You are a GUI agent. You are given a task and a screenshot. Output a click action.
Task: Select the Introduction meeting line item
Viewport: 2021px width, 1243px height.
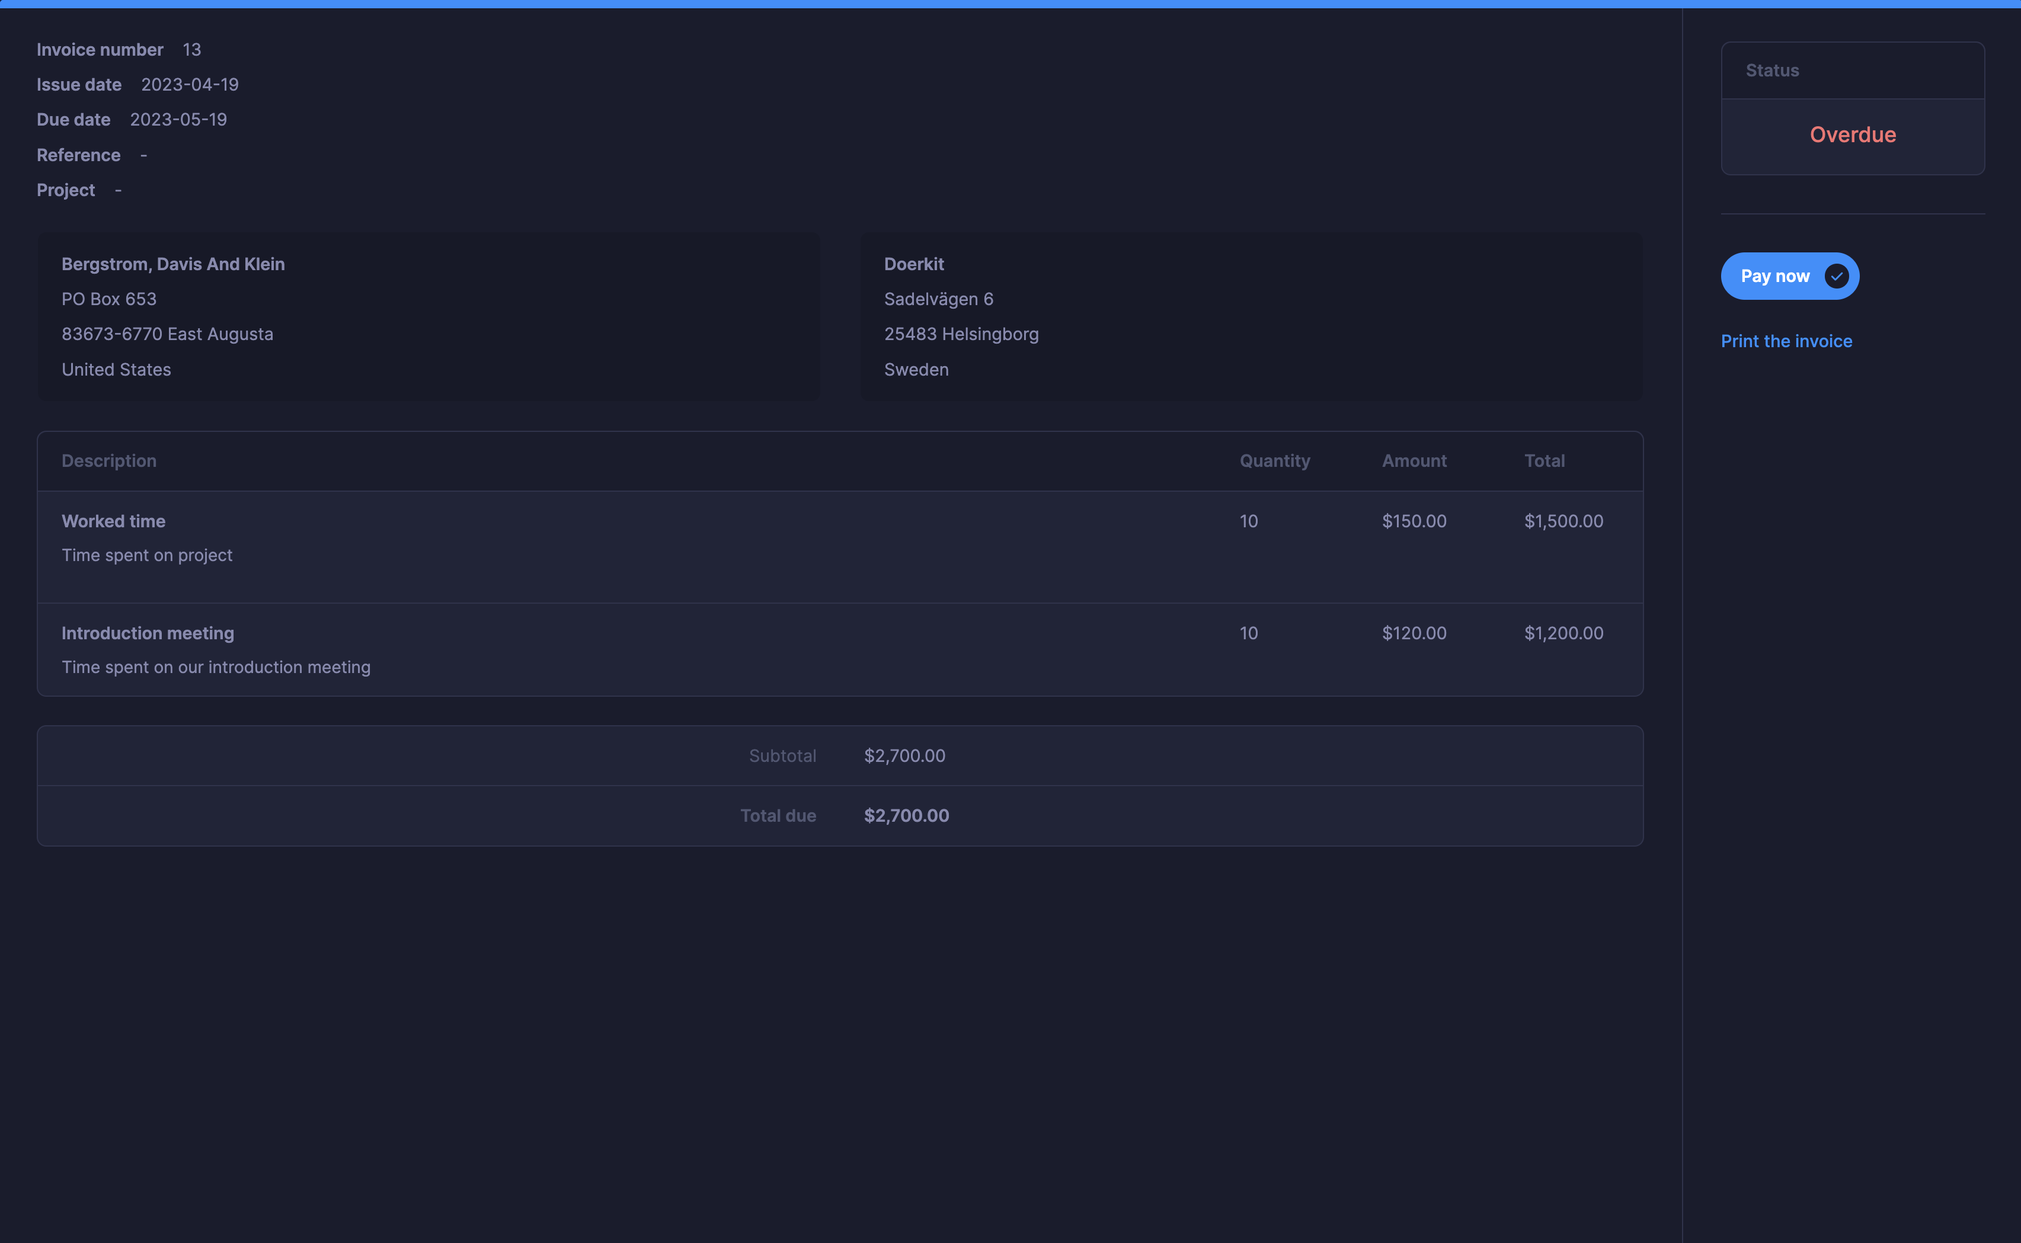pyautogui.click(x=148, y=633)
